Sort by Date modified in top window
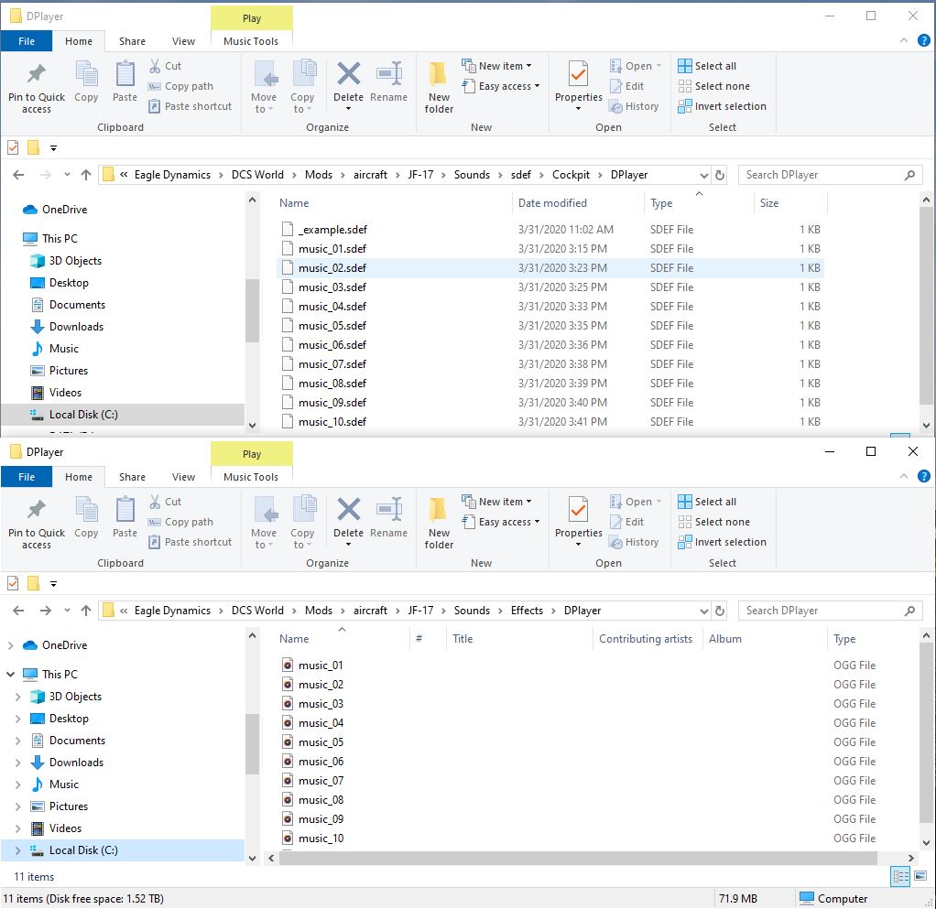The width and height of the screenshot is (936, 909). click(578, 203)
